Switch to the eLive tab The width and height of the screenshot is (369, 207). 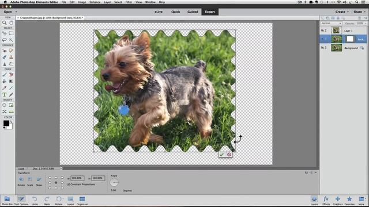(x=159, y=11)
